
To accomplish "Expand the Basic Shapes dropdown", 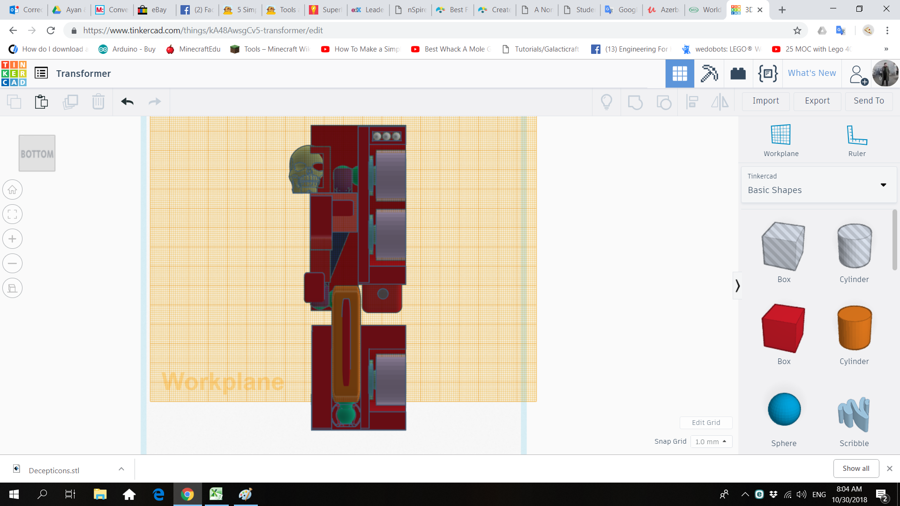I will [883, 185].
